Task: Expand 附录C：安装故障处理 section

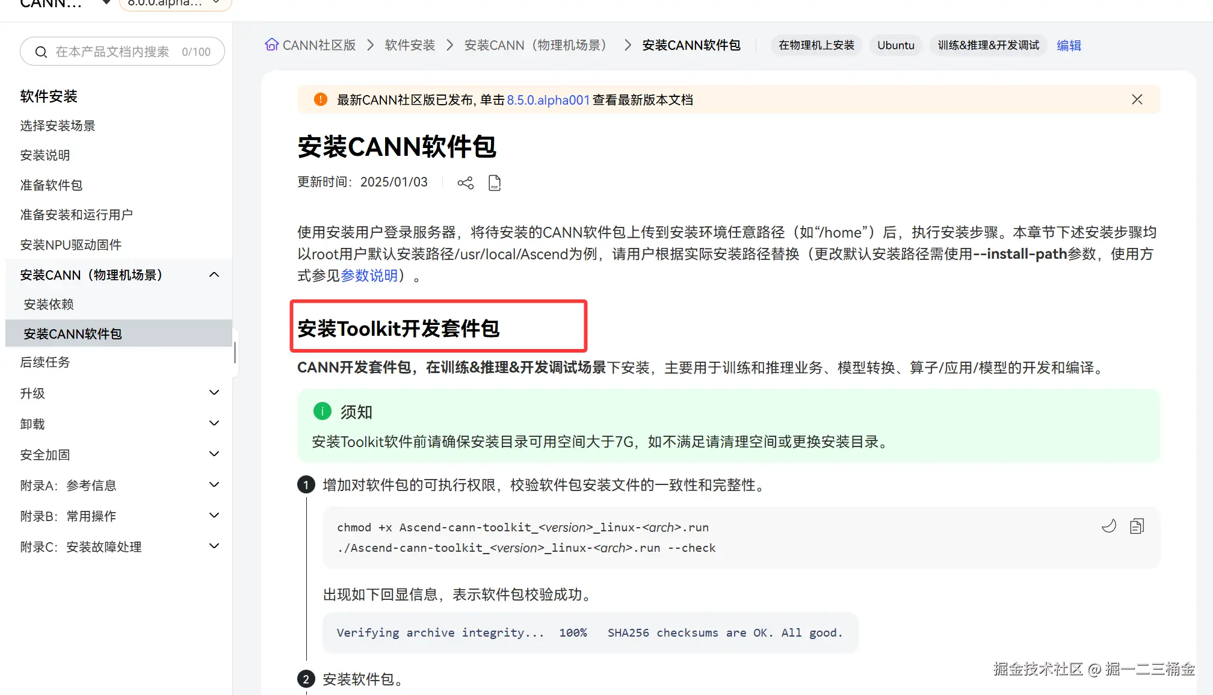Action: [214, 546]
